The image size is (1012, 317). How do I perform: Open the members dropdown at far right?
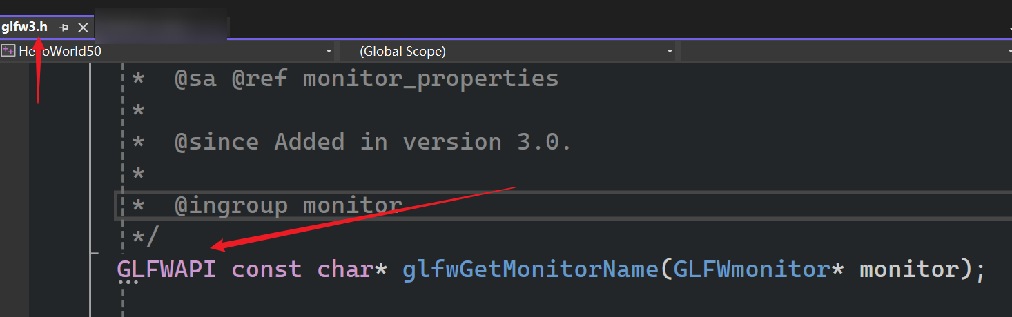pos(1009,52)
